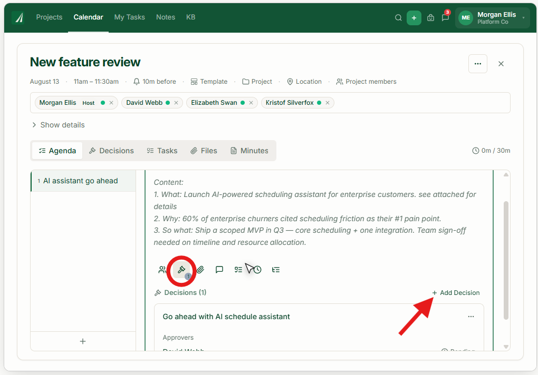Click Add Decision link
Screen dimensions: 538x375
(x=456, y=293)
